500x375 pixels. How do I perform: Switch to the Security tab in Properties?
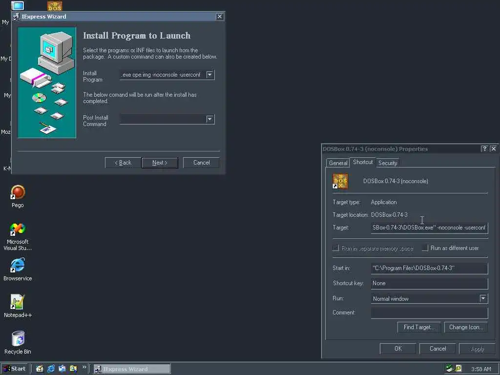(x=387, y=163)
